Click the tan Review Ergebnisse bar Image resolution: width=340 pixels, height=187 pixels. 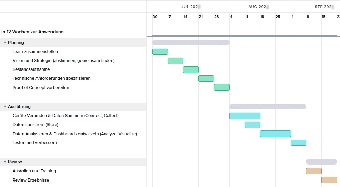click(329, 180)
